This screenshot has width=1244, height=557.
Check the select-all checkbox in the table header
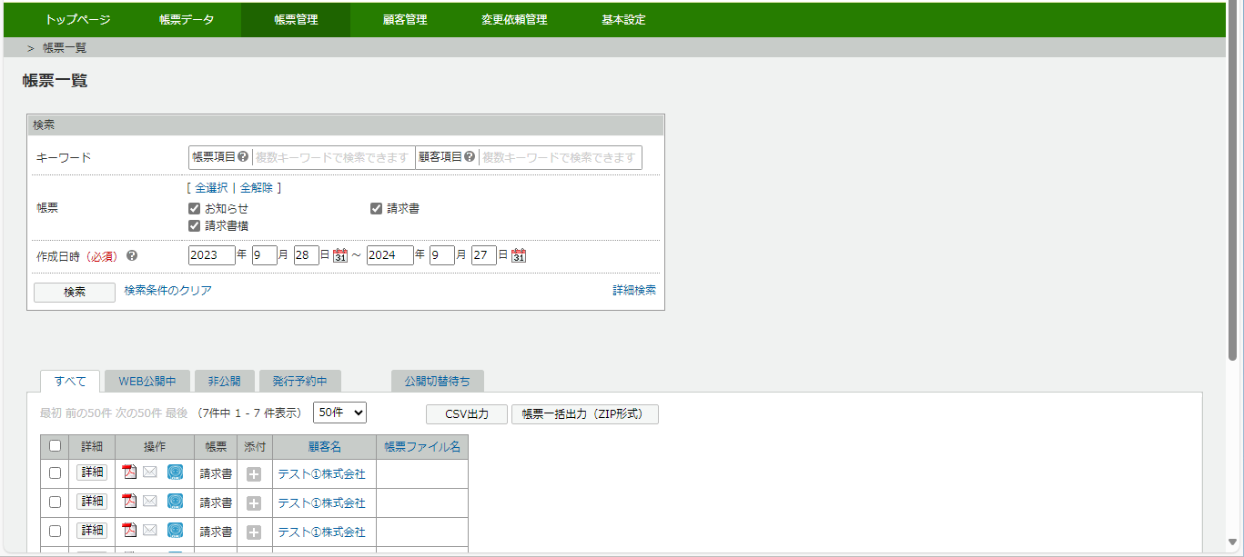[x=54, y=446]
